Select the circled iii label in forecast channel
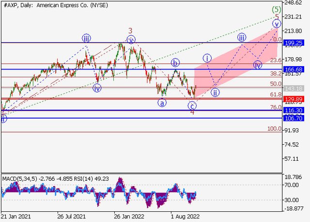 click(242, 37)
